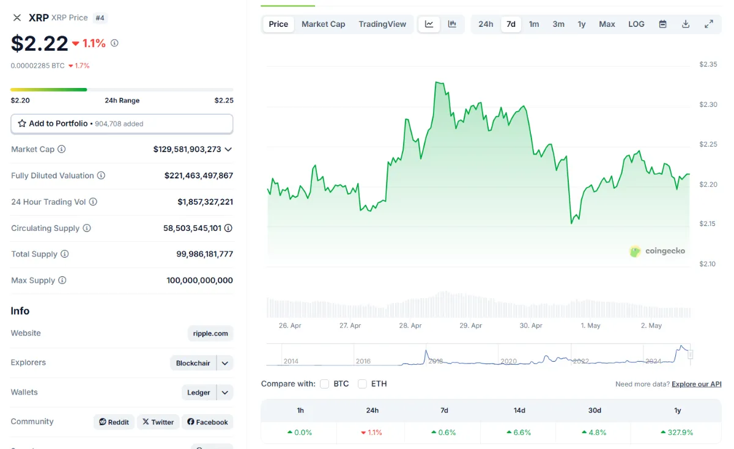
Task: Expand Market Cap details chevron
Action: [228, 149]
